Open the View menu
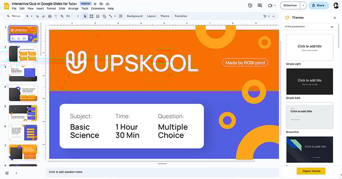Screen dimensions: 342x179 [30, 8]
